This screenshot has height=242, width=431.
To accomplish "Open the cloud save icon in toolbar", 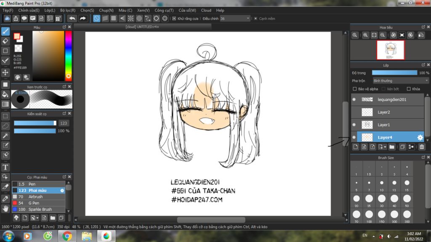I will [7, 19].
